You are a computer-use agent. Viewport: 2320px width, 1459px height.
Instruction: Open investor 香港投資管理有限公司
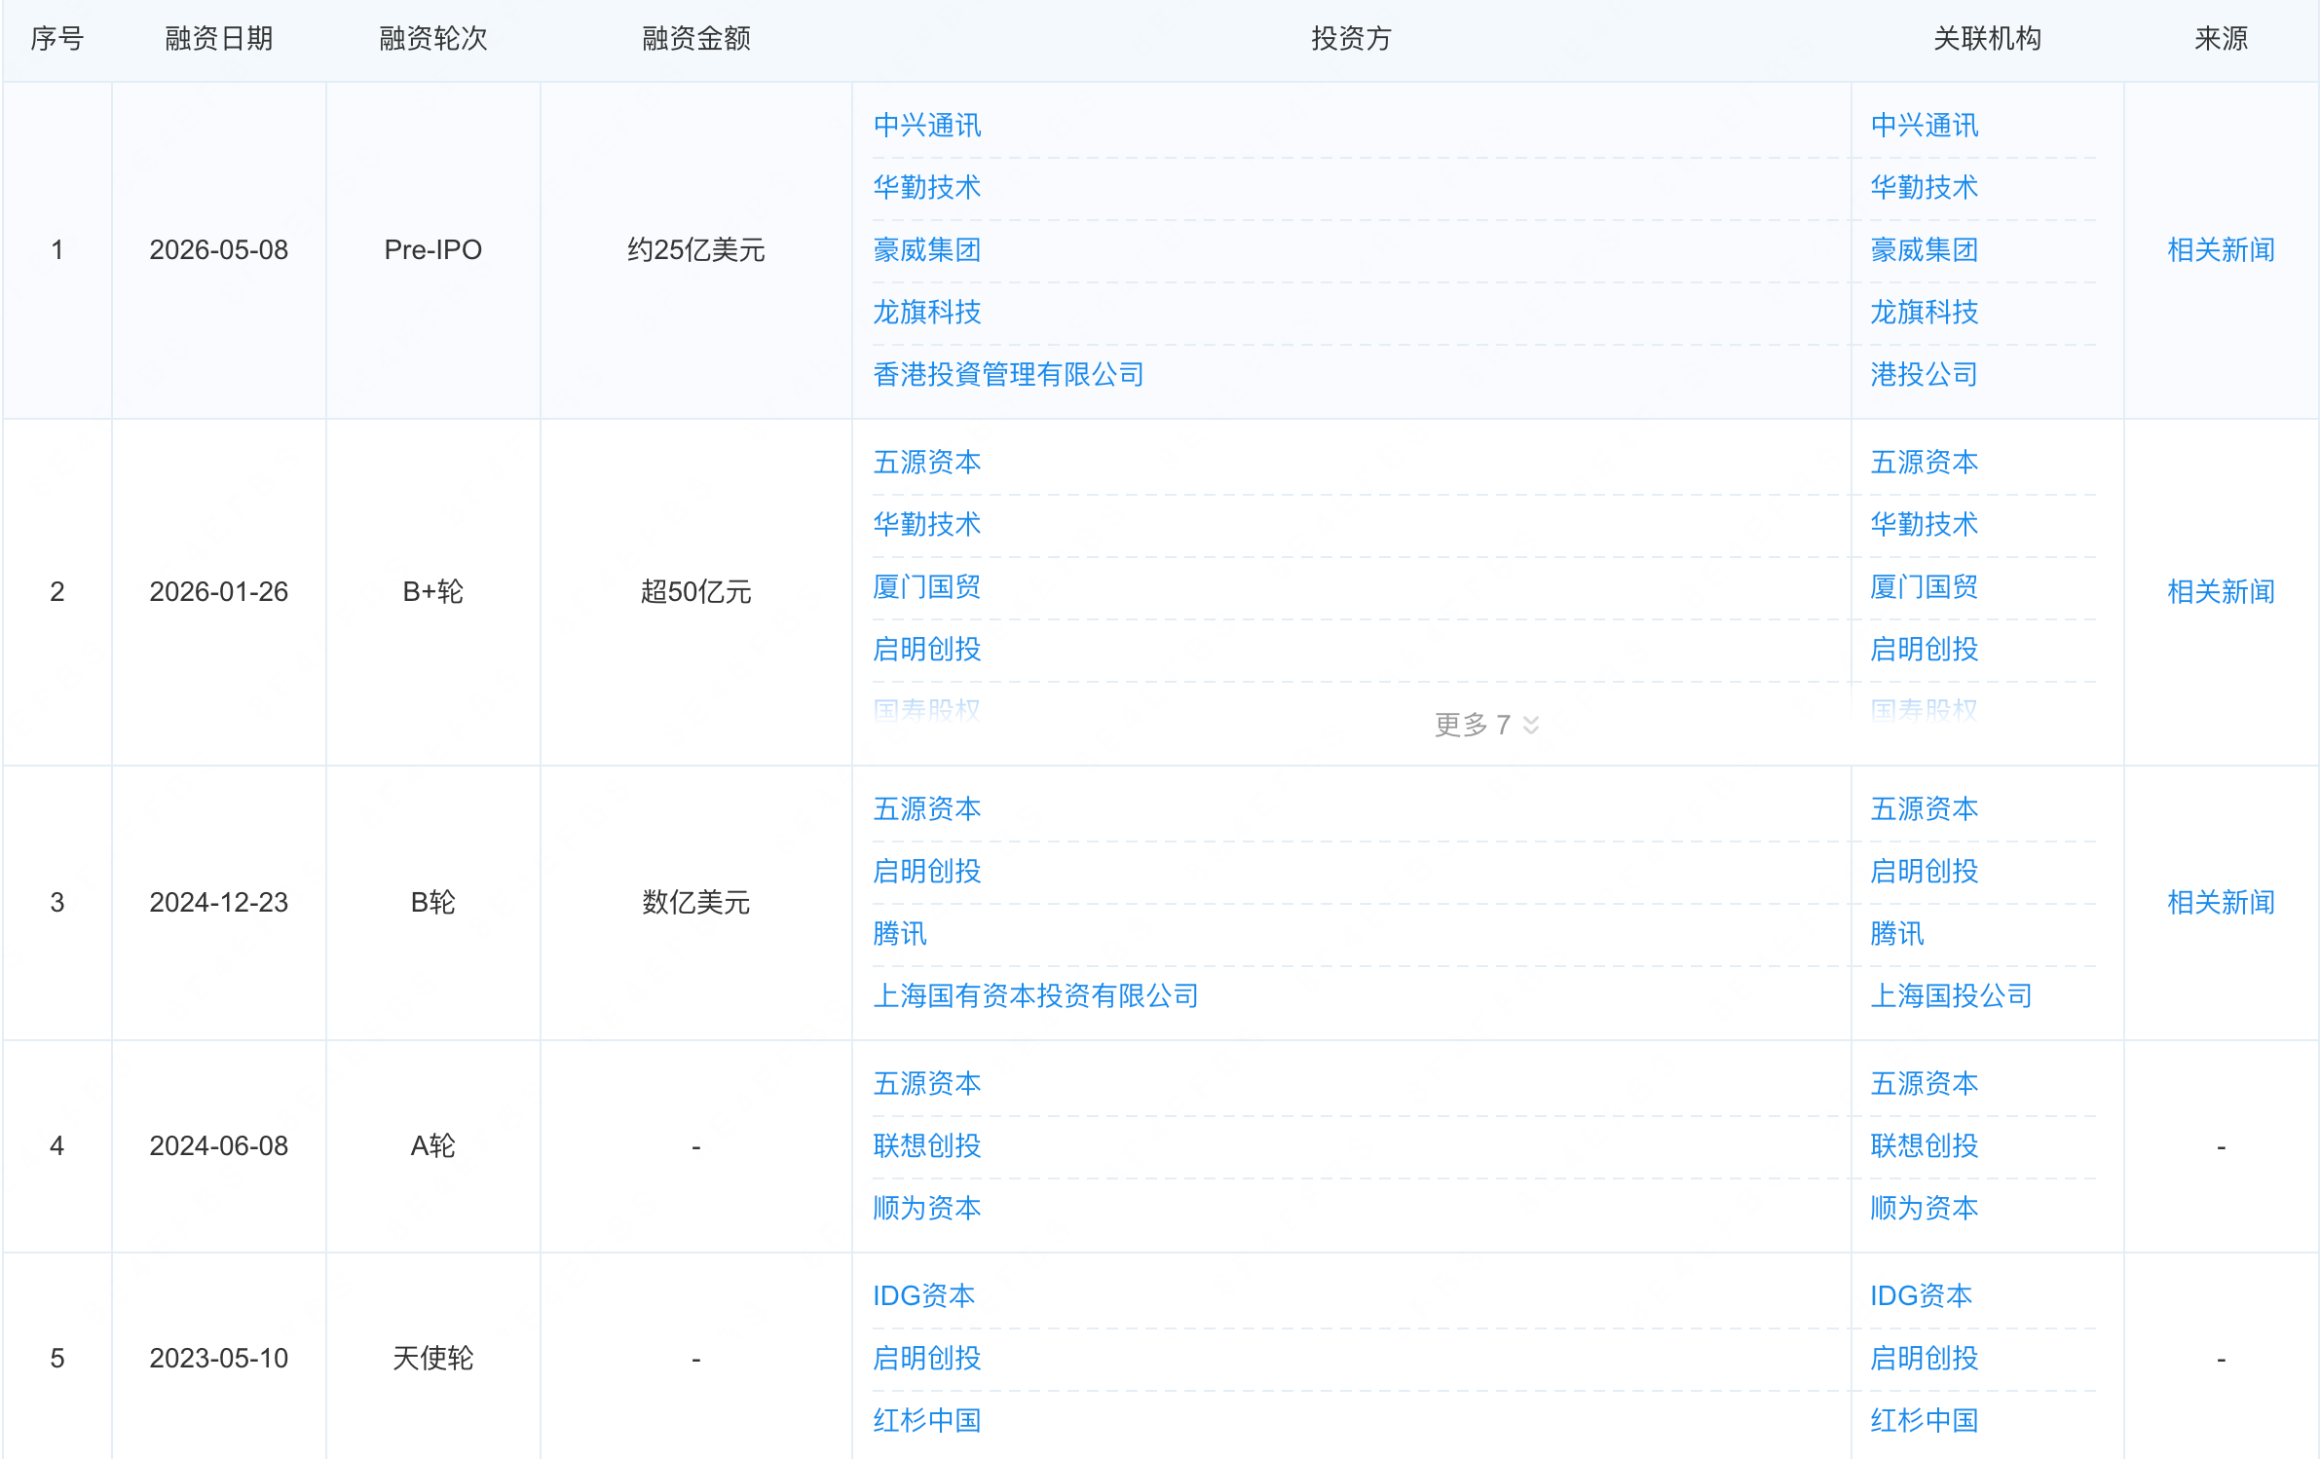tap(1009, 375)
